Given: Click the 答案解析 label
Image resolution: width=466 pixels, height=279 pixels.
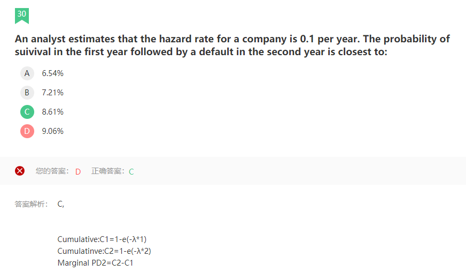Looking at the screenshot, I should 31,204.
